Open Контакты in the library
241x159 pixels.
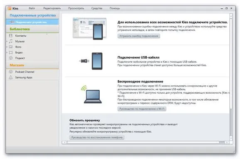click(x=21, y=36)
